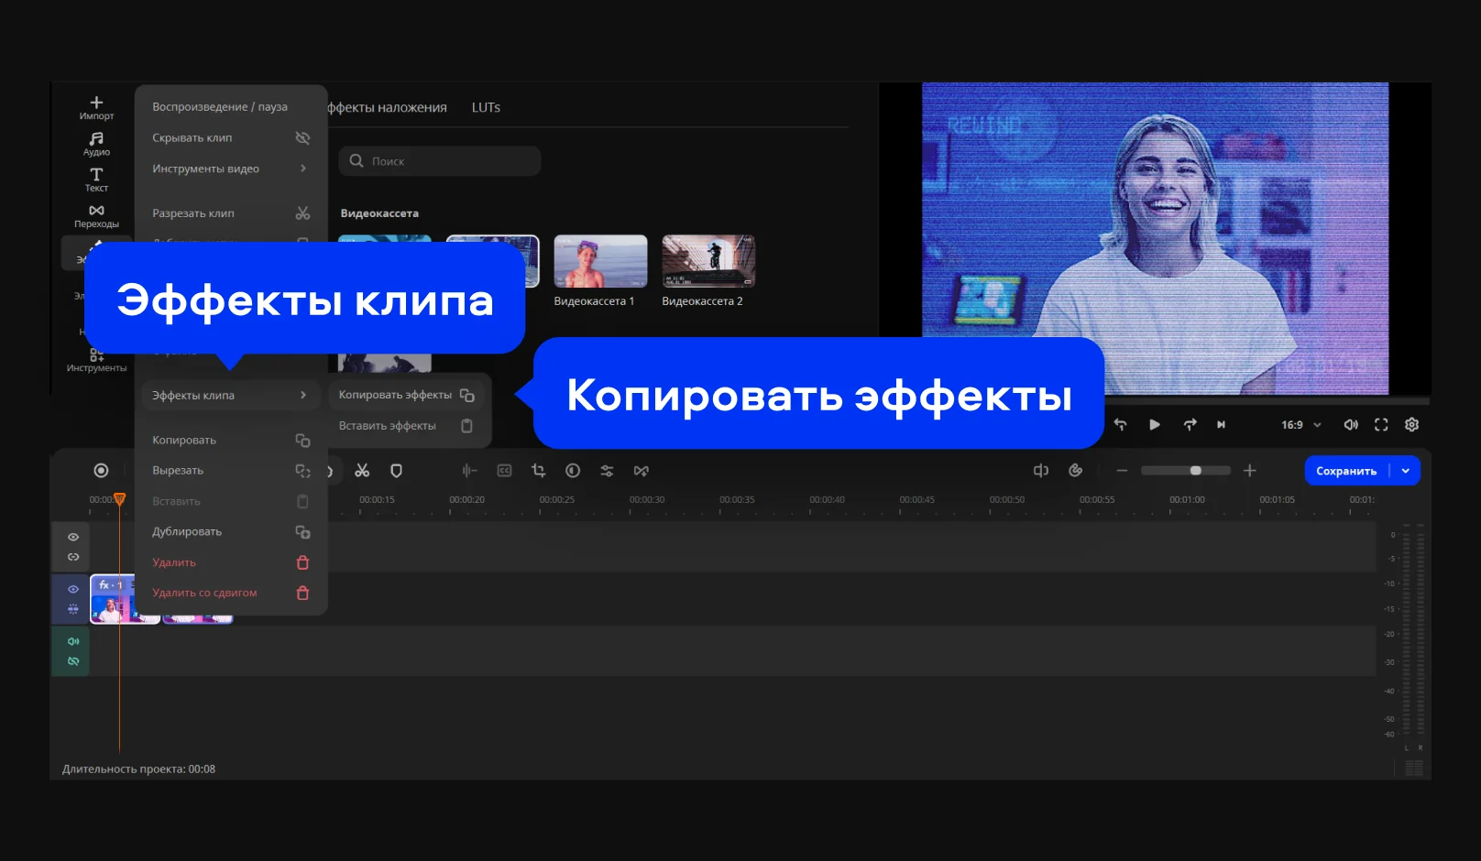
Task: Expand Инструменты видео submenu
Action: (229, 169)
